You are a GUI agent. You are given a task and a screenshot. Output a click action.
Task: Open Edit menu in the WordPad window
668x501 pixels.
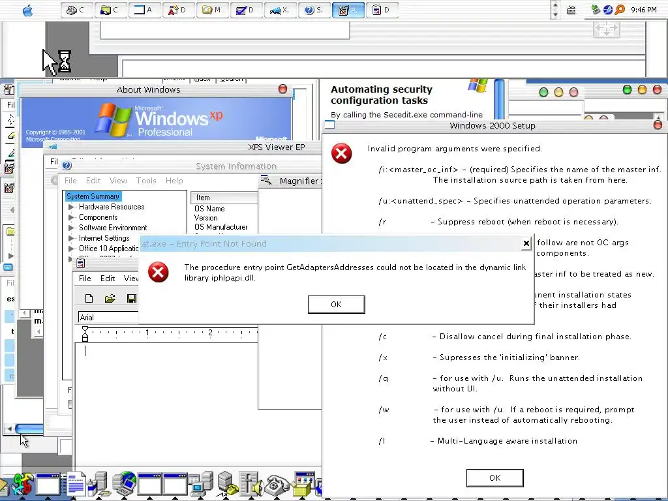click(x=108, y=278)
